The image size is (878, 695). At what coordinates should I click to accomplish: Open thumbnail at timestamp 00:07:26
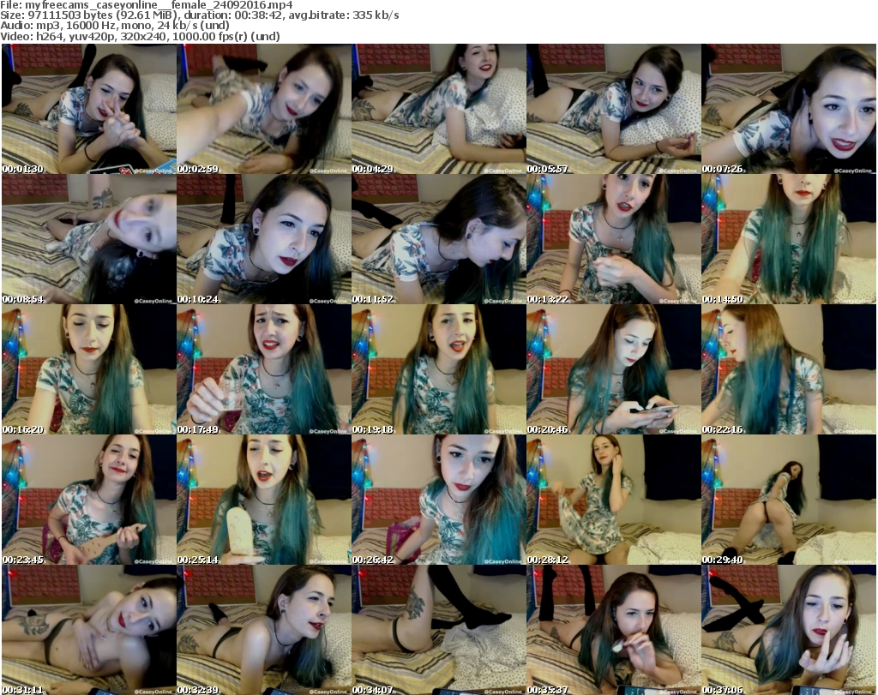tap(789, 109)
